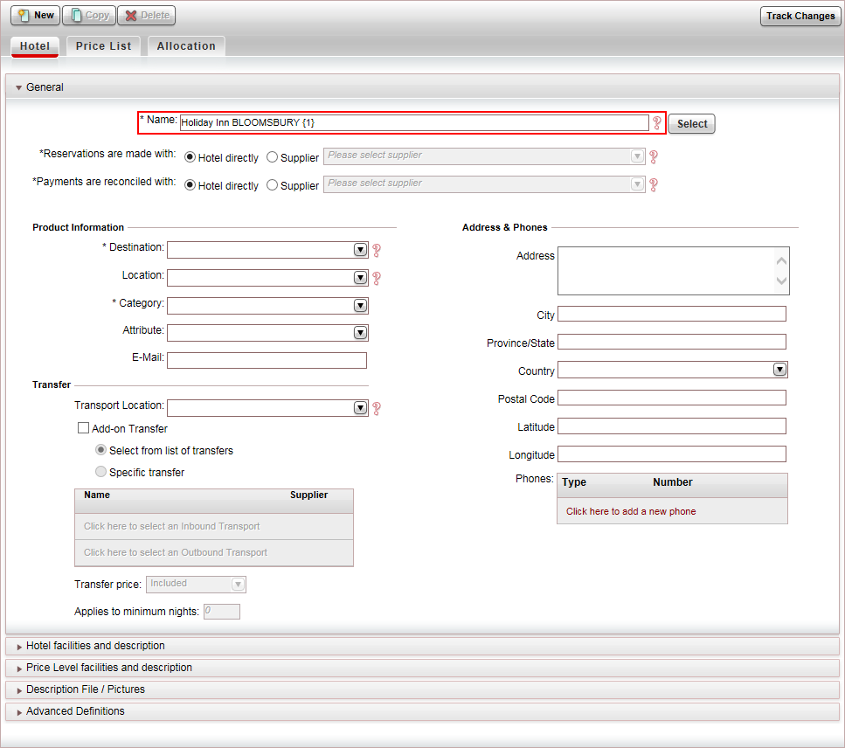Expand Hotel facilities and description

[423, 646]
